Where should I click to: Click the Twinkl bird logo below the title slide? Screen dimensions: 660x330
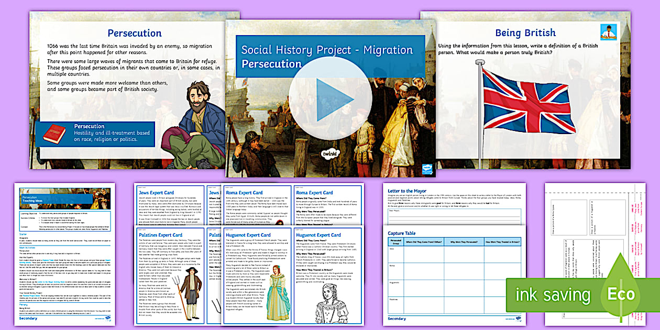coord(424,168)
